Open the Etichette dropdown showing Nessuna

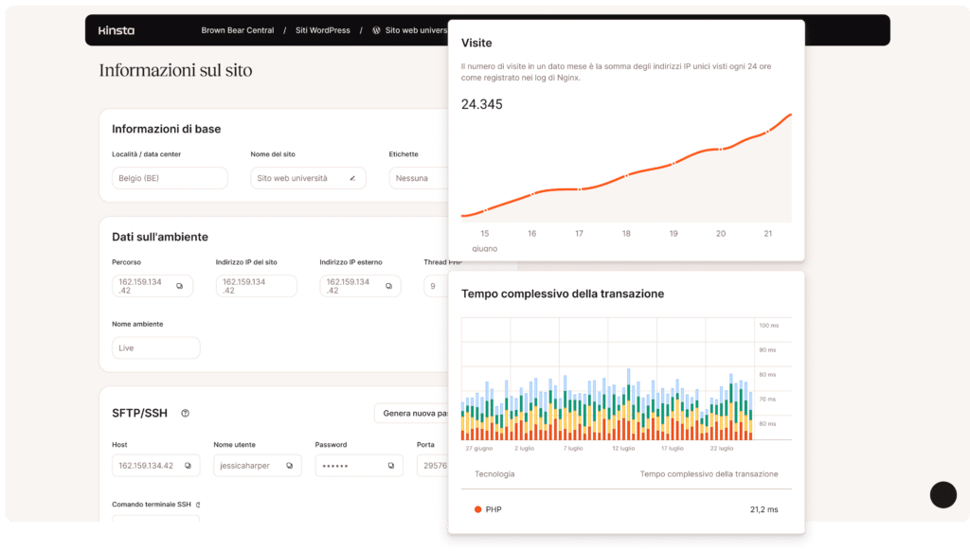click(414, 178)
